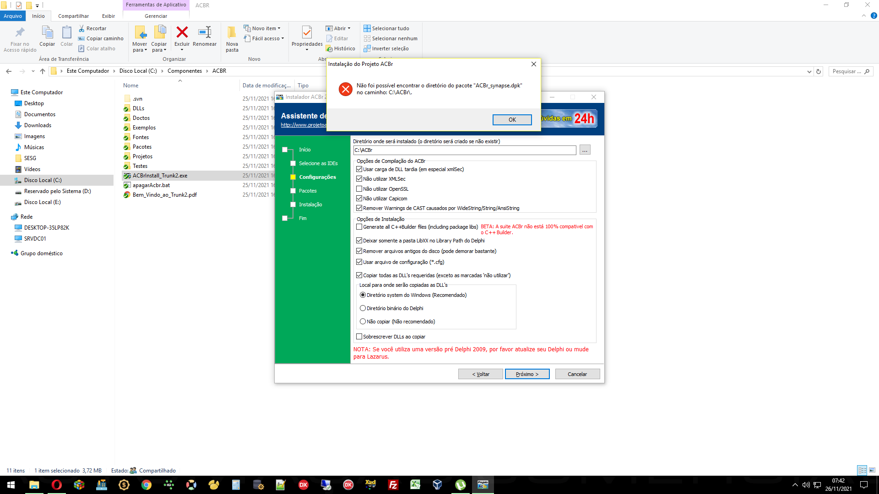
Task: Go back with the navigation arrow
Action: point(9,71)
